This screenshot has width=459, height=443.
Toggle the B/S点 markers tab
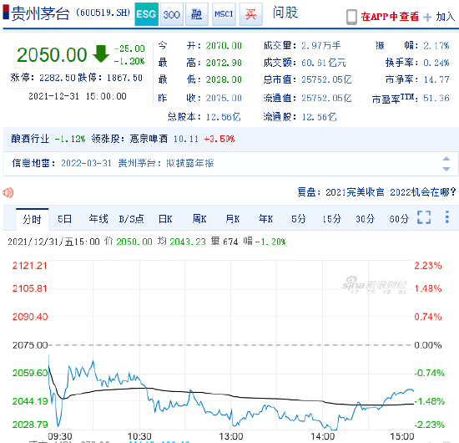tap(131, 219)
